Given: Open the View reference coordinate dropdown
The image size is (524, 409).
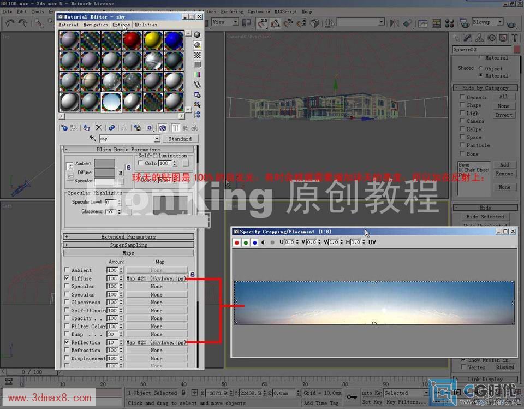Looking at the screenshot, I should (x=236, y=22).
